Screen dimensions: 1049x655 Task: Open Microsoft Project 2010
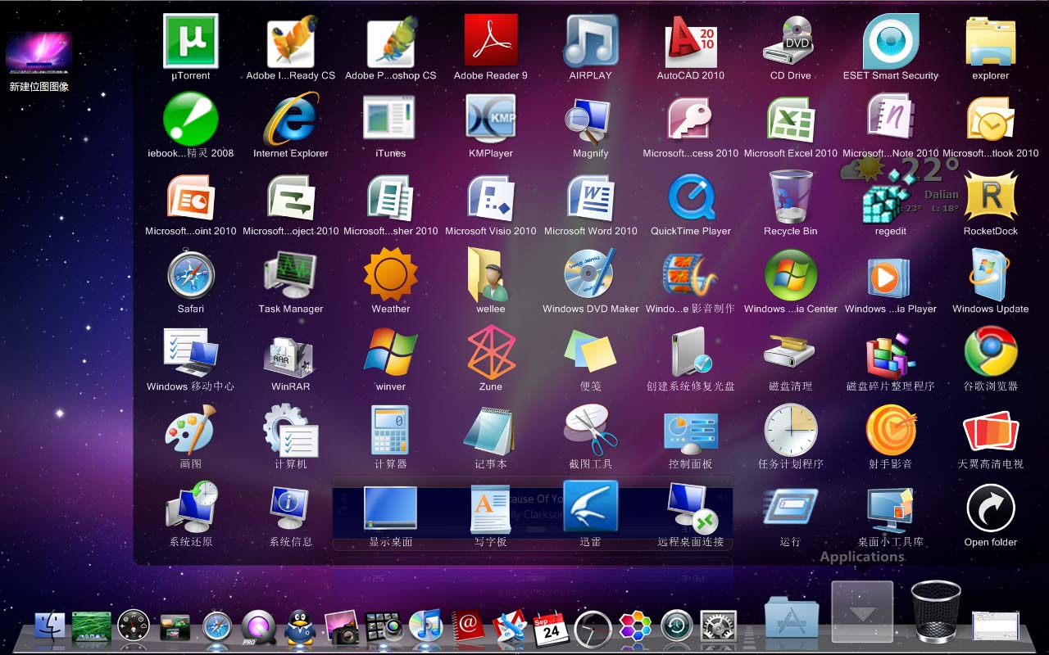click(x=291, y=196)
